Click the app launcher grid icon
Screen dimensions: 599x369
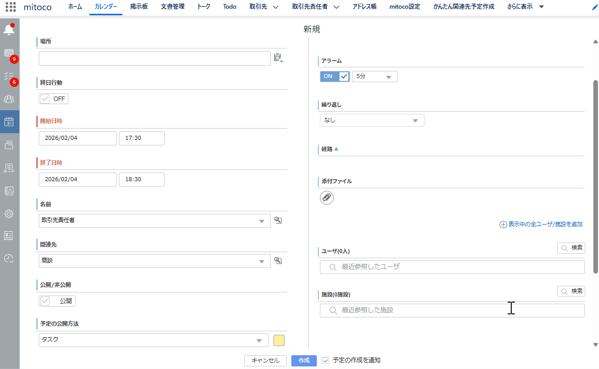point(10,7)
